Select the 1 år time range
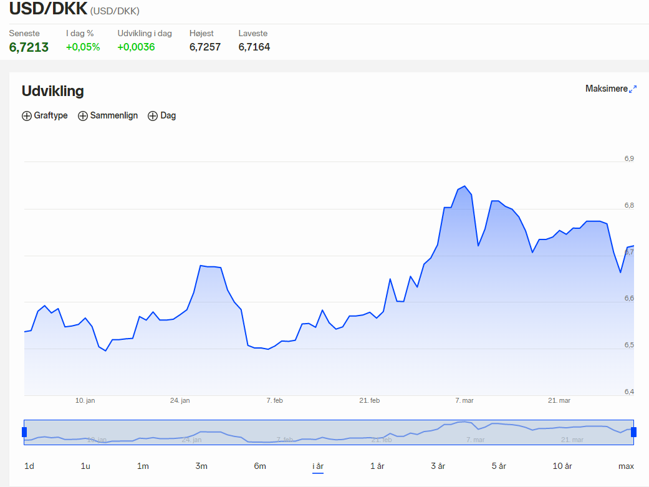This screenshot has height=487, width=649. 377,466
